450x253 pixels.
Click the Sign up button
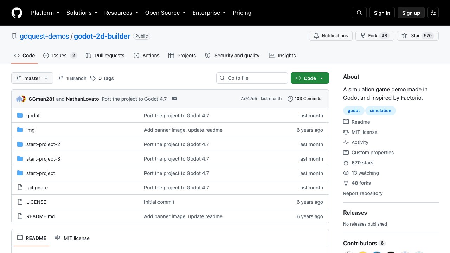tap(411, 13)
